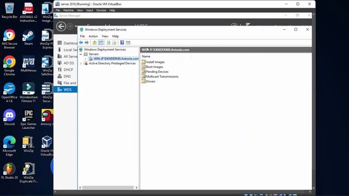
Task: Click the blue Help toolbar icon
Action: [x=122, y=42]
